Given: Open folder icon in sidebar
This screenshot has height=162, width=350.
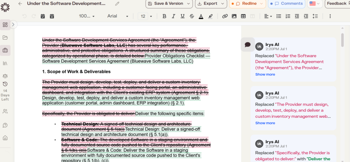Looking at the screenshot, I should [5, 38].
